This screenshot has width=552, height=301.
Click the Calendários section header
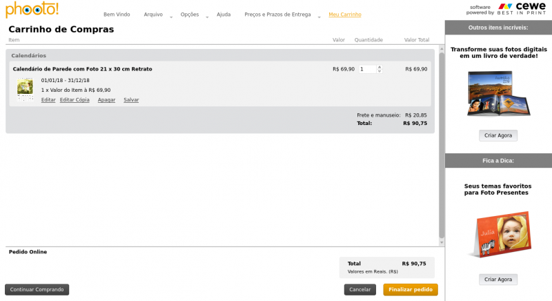pyautogui.click(x=28, y=56)
